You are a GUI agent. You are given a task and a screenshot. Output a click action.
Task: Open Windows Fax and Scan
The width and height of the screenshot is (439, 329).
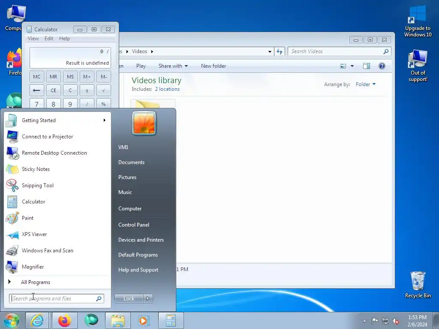[57, 250]
